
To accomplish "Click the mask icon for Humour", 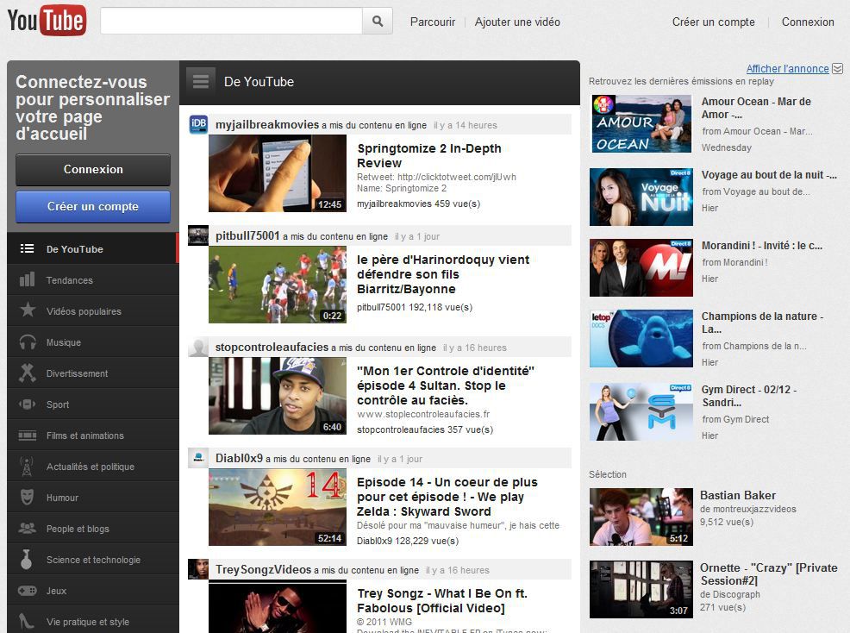I will tap(27, 497).
